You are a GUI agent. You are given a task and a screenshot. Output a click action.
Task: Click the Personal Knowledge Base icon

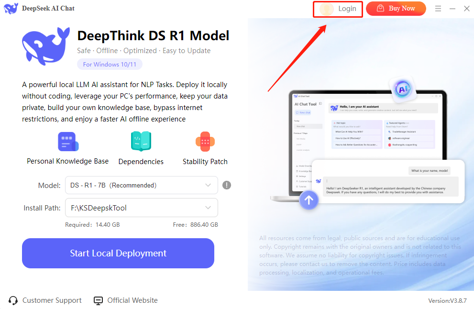[68, 141]
